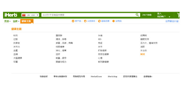The image size is (183, 103).
Task: Open the HerbalGram footer link
Action: pyautogui.click(x=96, y=76)
